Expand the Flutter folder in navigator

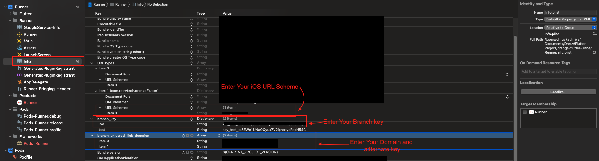click(10, 14)
